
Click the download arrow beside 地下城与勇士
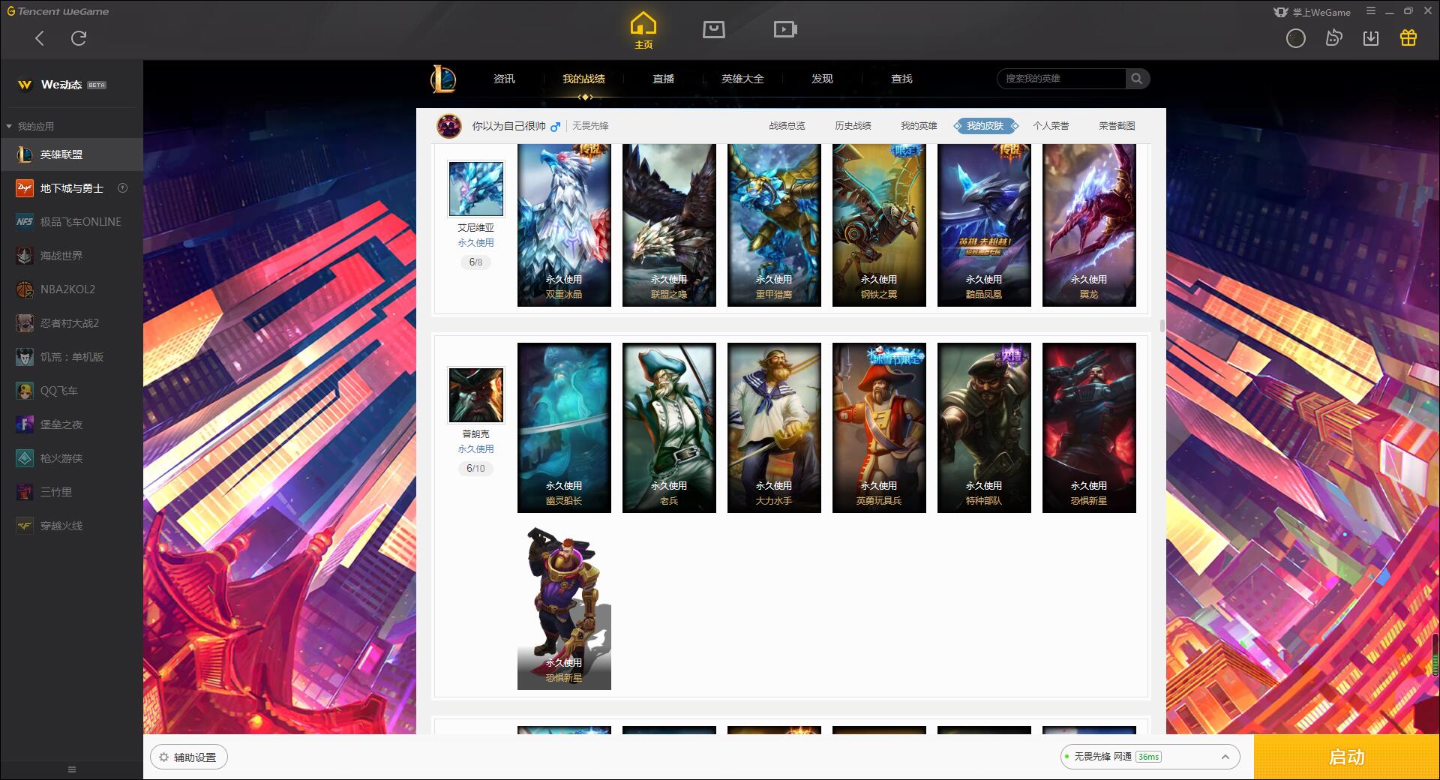click(123, 188)
